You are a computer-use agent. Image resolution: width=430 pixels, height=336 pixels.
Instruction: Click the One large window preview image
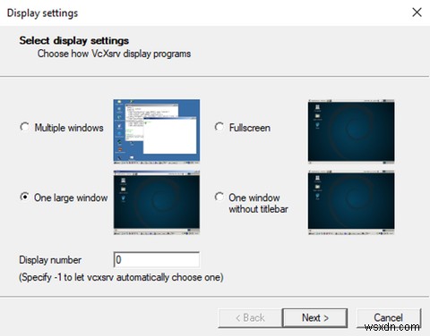(157, 203)
